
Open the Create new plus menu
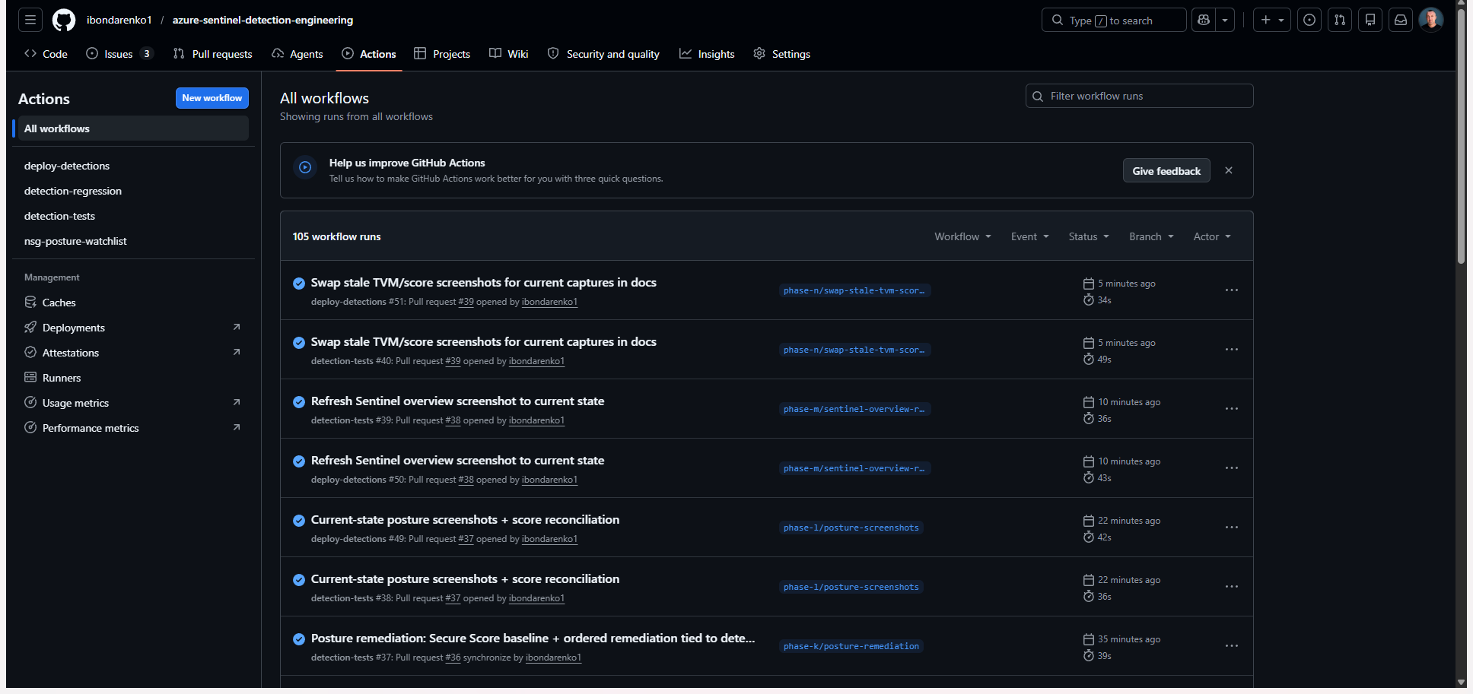(x=1271, y=20)
